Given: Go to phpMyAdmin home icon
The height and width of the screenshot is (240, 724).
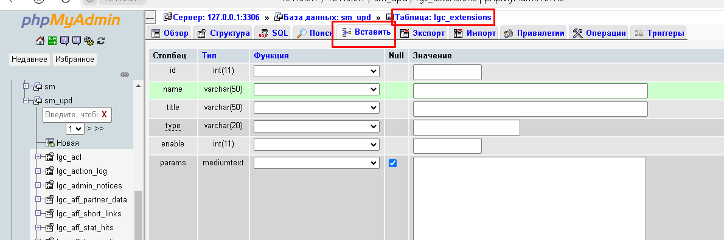Looking at the screenshot, I should click(40, 41).
